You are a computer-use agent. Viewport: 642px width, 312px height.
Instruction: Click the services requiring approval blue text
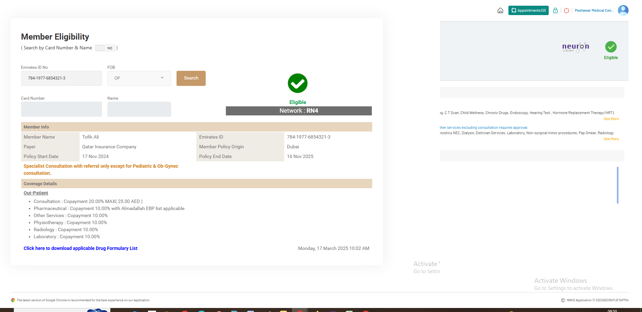[484, 127]
